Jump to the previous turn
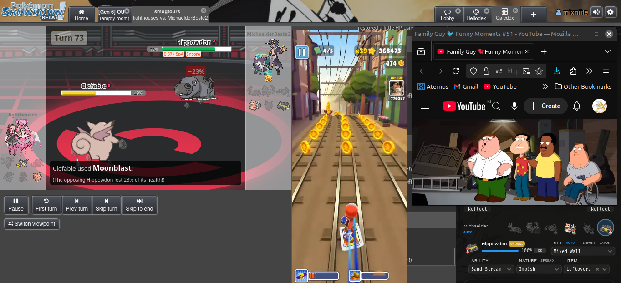621x283 pixels. point(76,205)
